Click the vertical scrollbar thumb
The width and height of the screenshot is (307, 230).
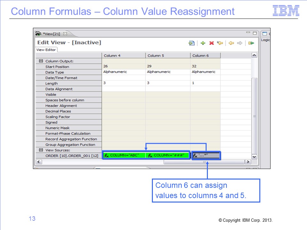pos(254,116)
